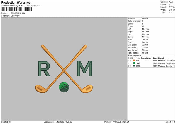Click the 'Colorway 1' value

(16, 16)
